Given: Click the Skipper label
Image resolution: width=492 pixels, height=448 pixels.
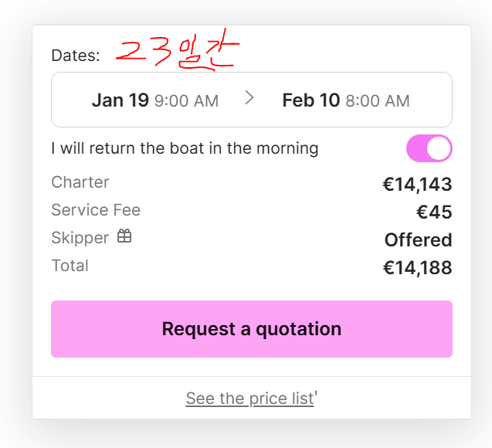Looking at the screenshot, I should click(80, 238).
